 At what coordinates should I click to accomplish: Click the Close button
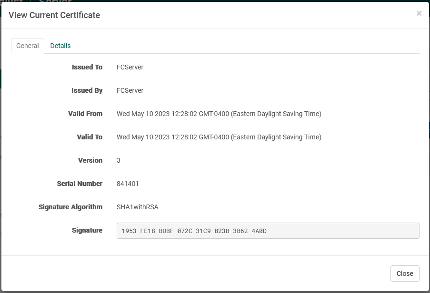pos(405,273)
